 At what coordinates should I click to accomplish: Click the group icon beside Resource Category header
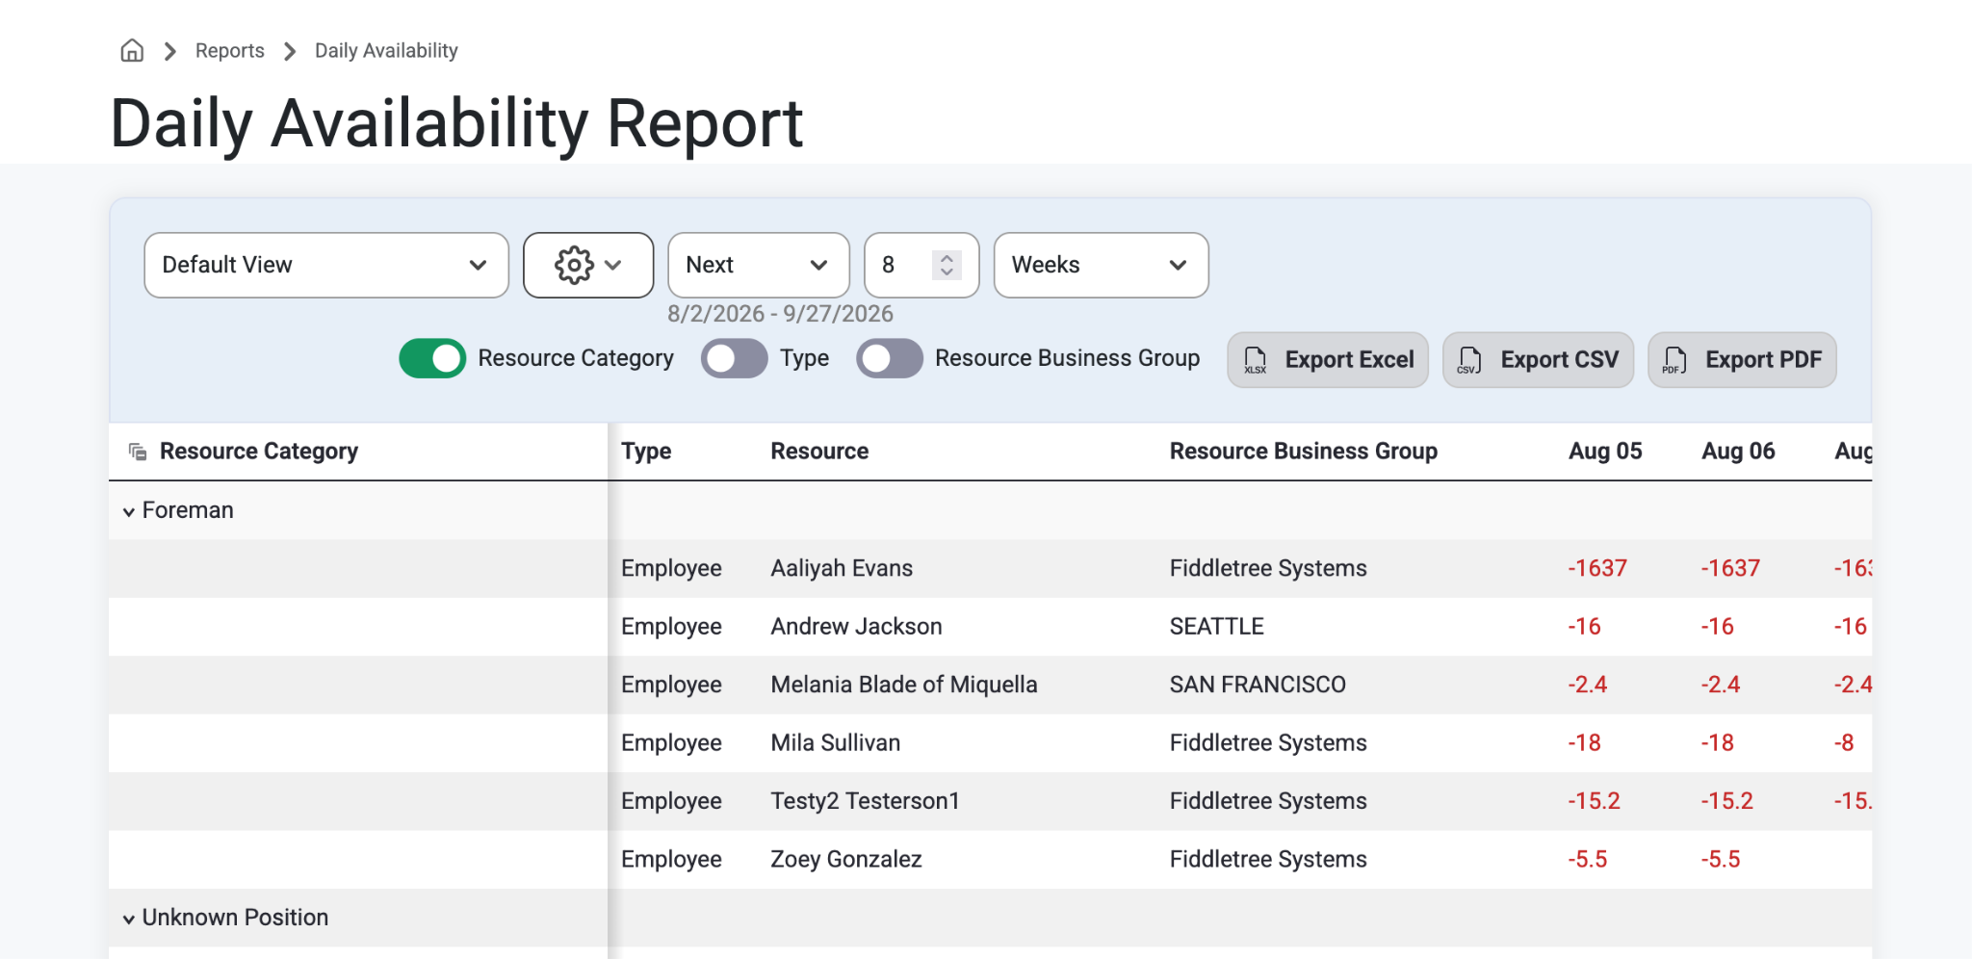[138, 452]
